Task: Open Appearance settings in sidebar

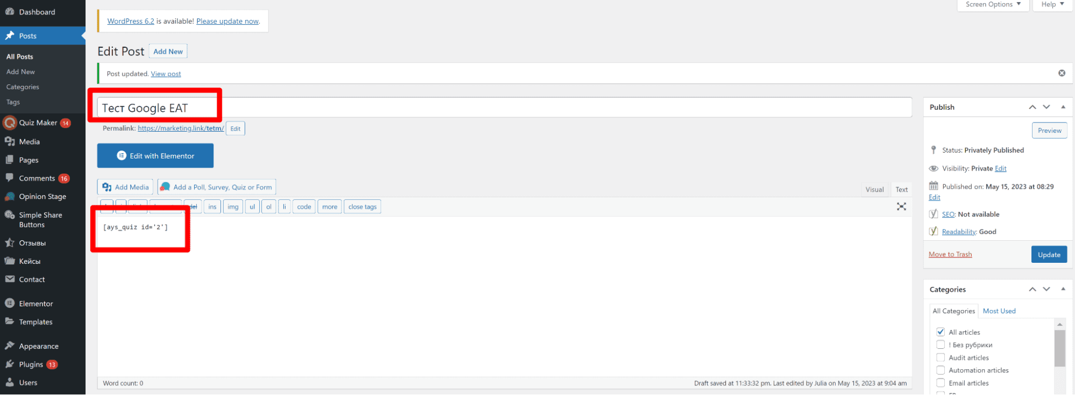Action: pos(38,346)
